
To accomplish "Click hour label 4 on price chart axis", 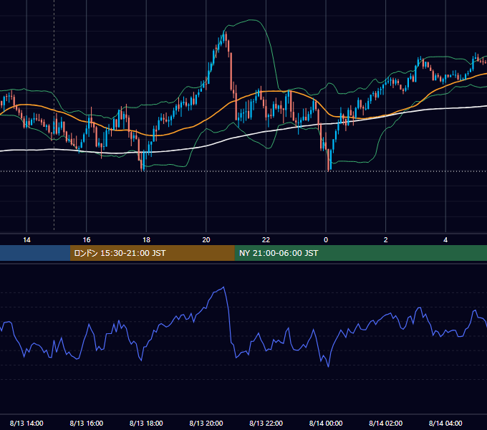I will [x=445, y=240].
